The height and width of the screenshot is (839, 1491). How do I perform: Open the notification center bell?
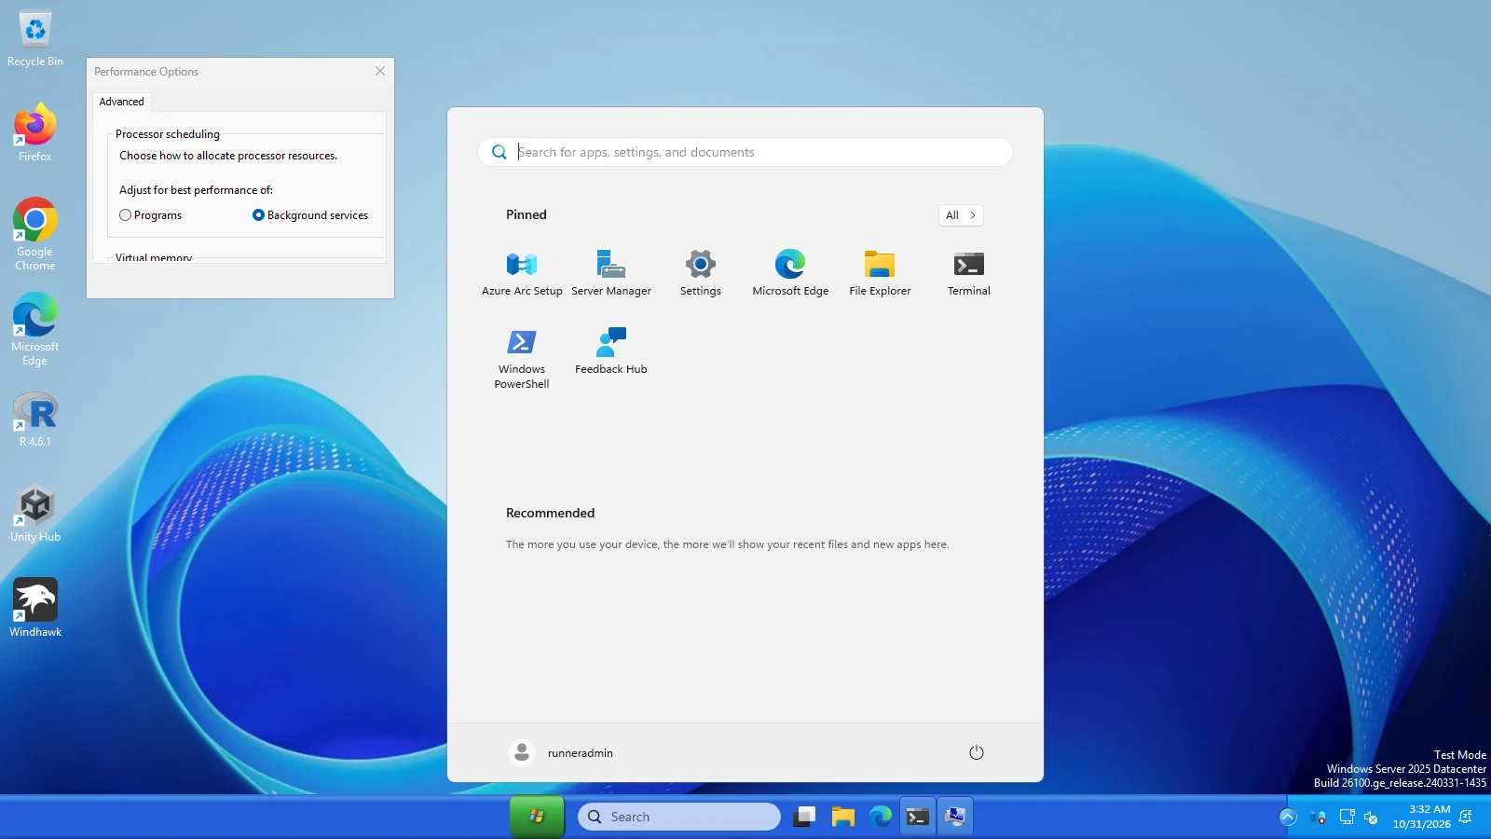pyautogui.click(x=1466, y=817)
